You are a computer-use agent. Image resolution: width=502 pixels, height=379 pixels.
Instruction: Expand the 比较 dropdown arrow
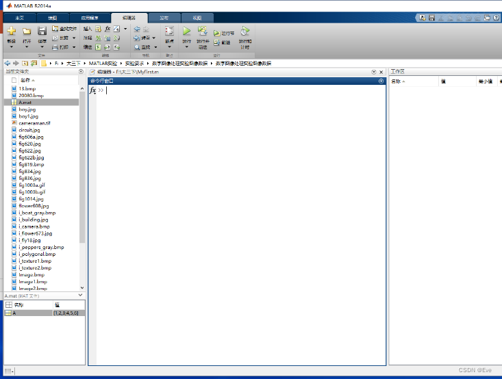[74, 38]
